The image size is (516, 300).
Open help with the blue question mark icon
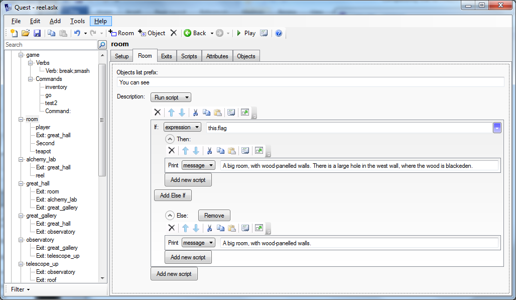(279, 33)
